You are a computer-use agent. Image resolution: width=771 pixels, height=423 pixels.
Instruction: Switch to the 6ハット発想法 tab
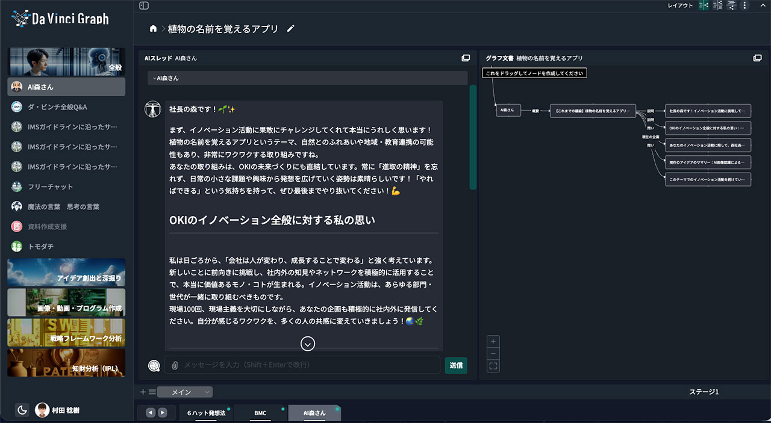pos(206,413)
